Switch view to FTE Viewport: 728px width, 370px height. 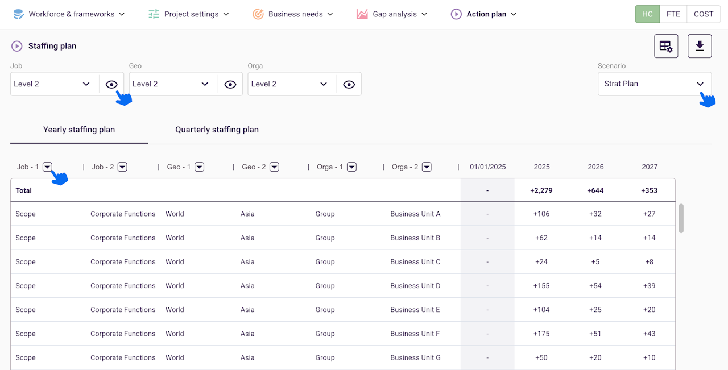(673, 14)
